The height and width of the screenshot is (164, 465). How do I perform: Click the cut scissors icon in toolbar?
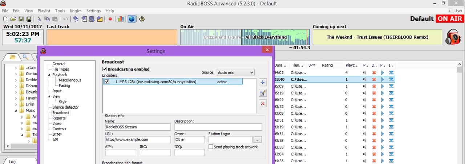coord(39,19)
